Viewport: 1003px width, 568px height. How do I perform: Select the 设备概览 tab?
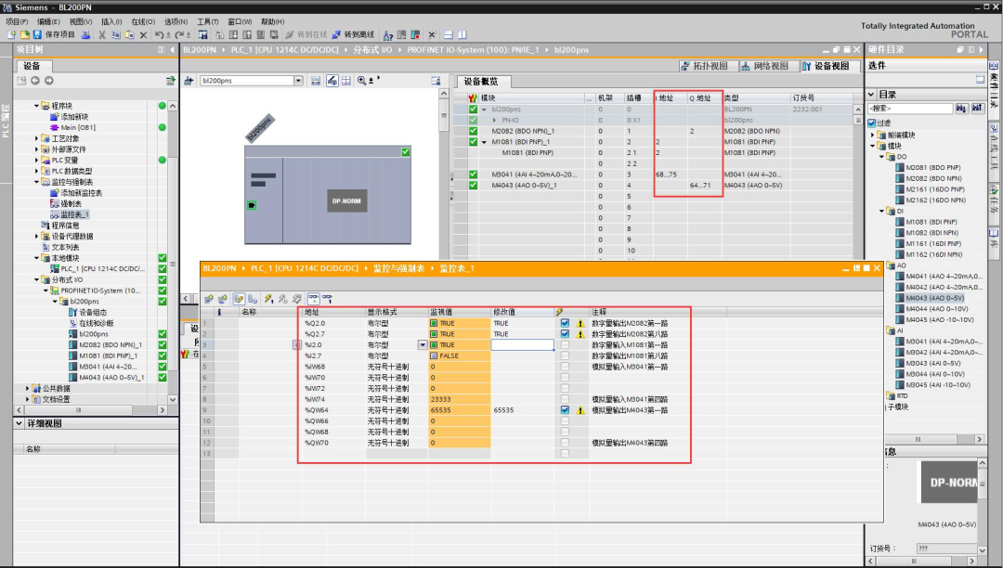[x=481, y=82]
